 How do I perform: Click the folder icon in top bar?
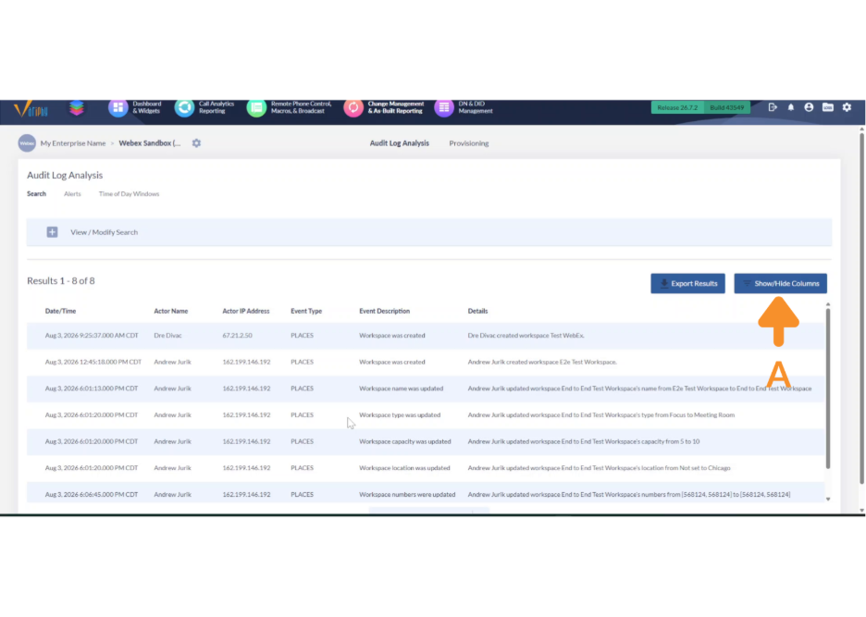pyautogui.click(x=827, y=107)
